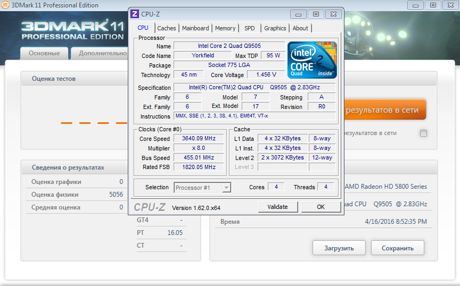Viewport: 460px width, 286px height.
Task: Click the AMD Radeon HD 5800 Series text
Action: tap(386, 187)
